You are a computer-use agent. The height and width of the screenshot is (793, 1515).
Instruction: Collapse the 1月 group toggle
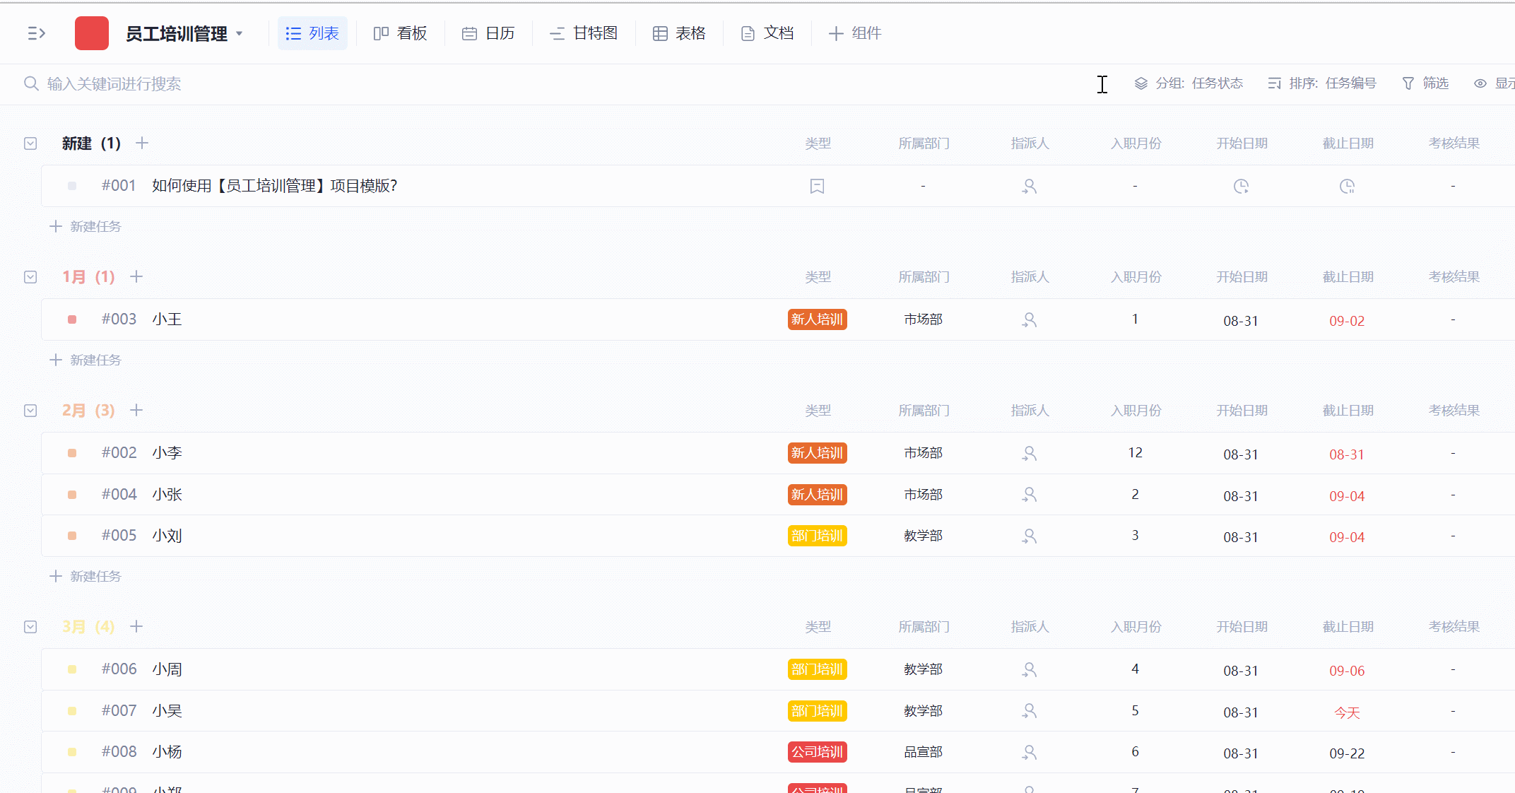click(x=30, y=277)
